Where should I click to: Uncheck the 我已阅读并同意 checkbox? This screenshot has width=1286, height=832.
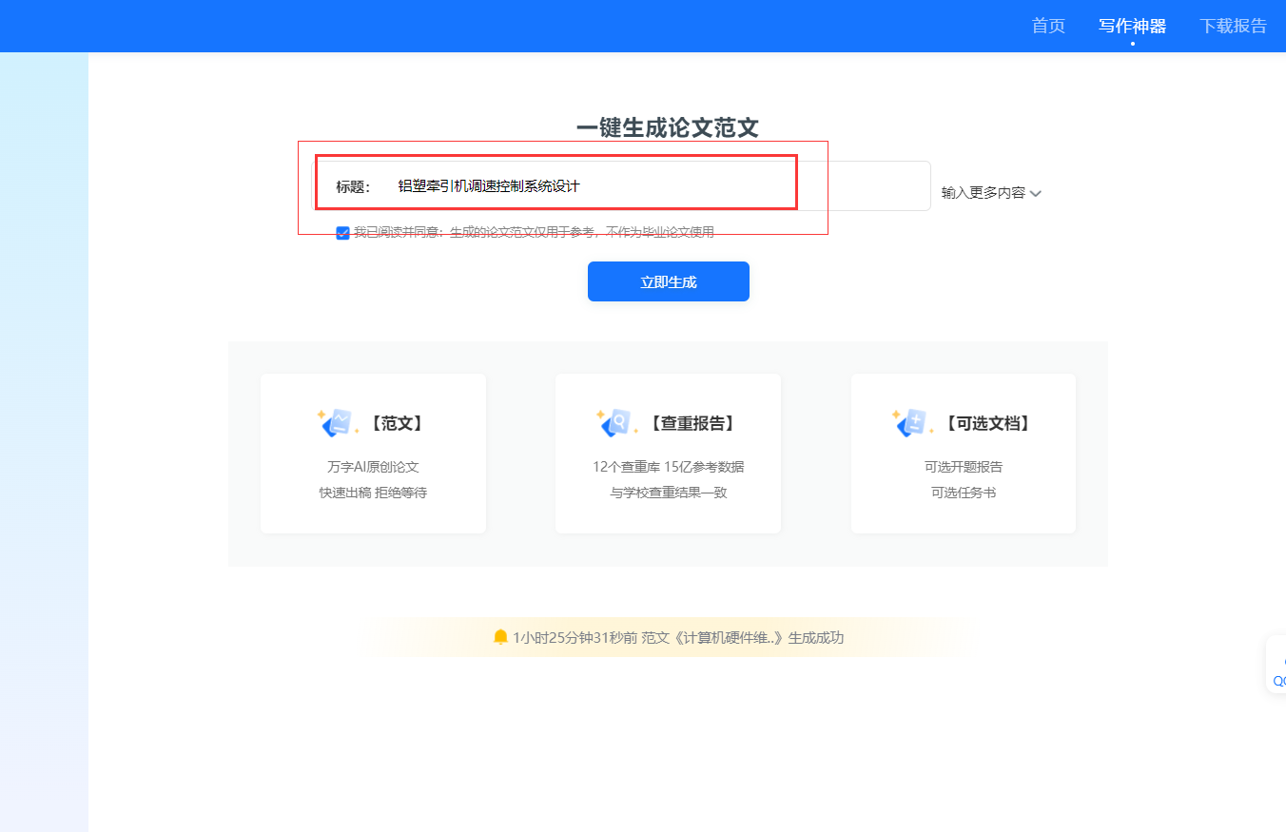click(x=343, y=233)
